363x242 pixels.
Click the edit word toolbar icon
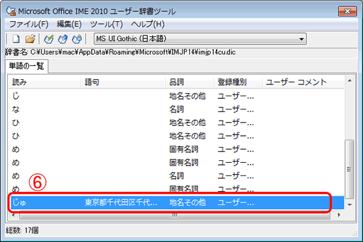(63, 39)
